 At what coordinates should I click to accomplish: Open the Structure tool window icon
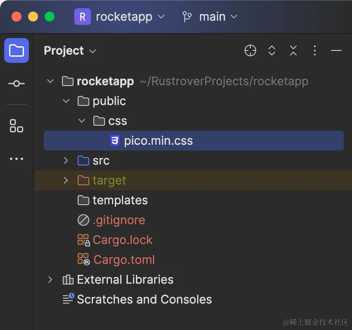click(x=17, y=126)
